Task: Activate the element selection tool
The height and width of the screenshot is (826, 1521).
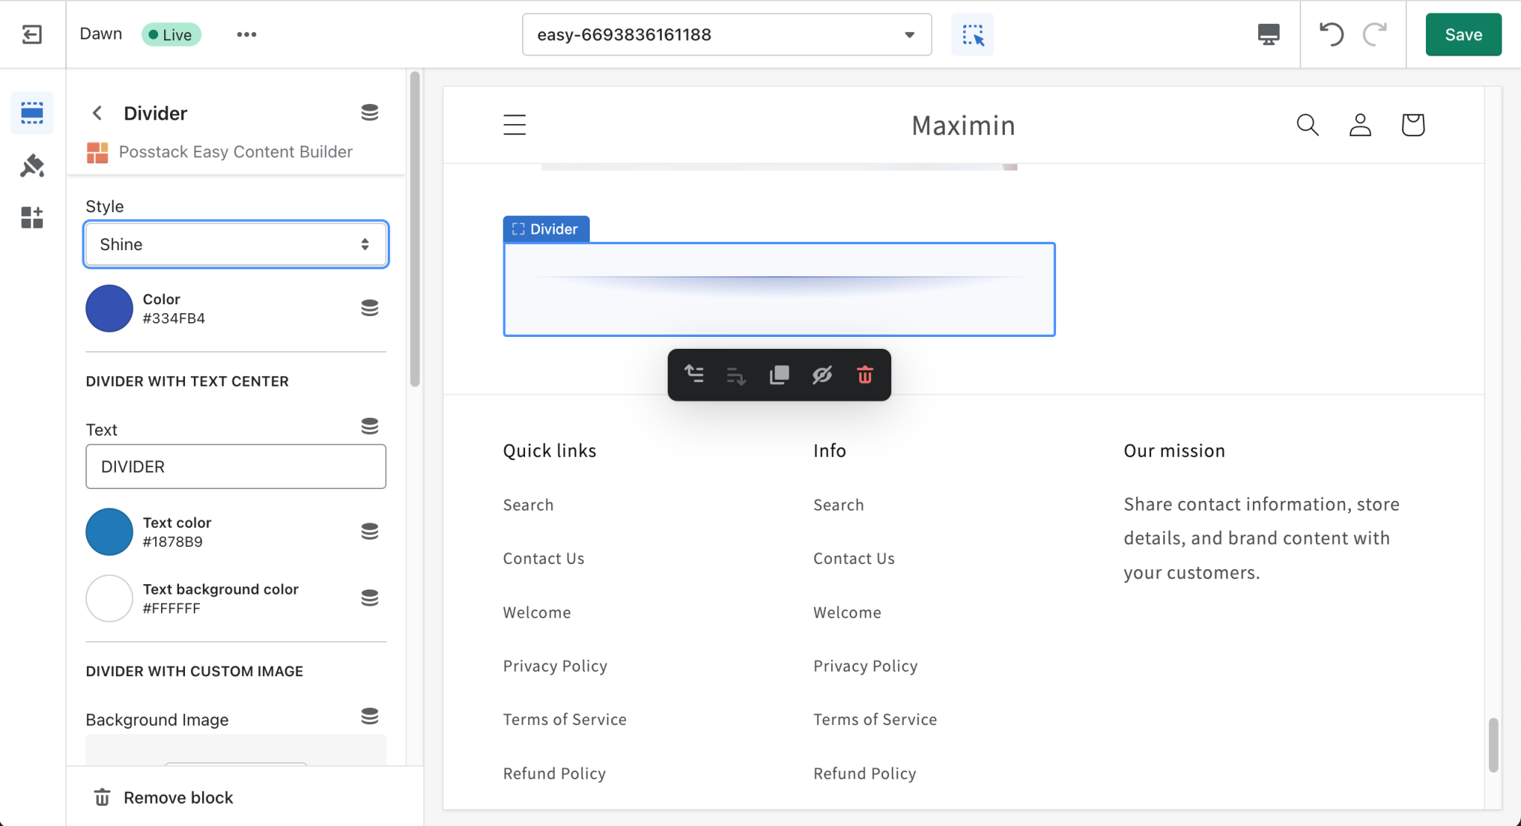Action: [x=972, y=34]
